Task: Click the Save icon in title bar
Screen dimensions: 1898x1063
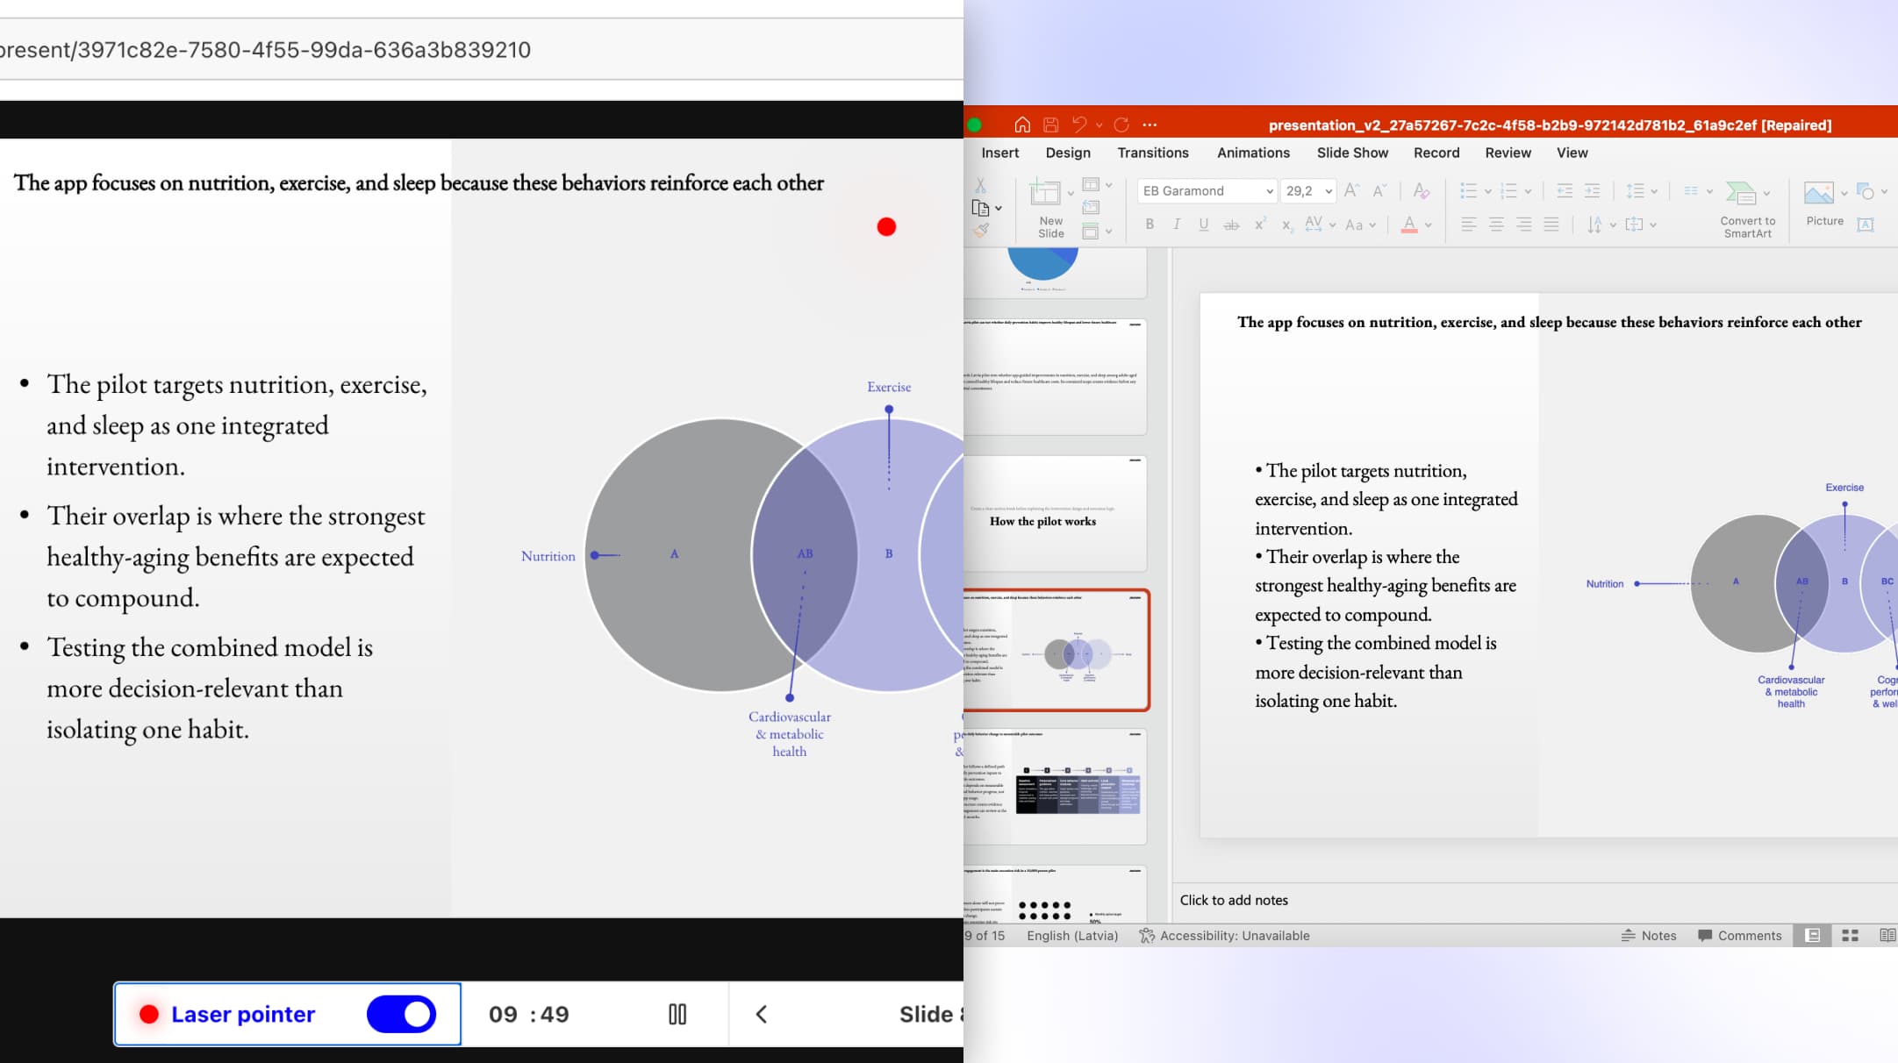Action: (1050, 125)
